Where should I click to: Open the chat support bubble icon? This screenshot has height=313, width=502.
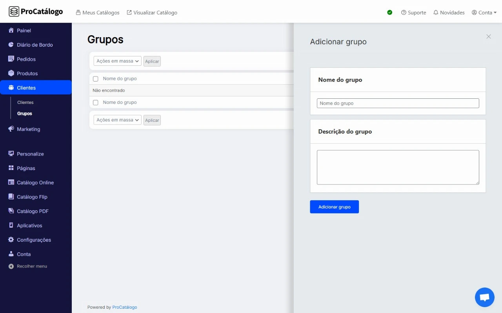point(484,297)
